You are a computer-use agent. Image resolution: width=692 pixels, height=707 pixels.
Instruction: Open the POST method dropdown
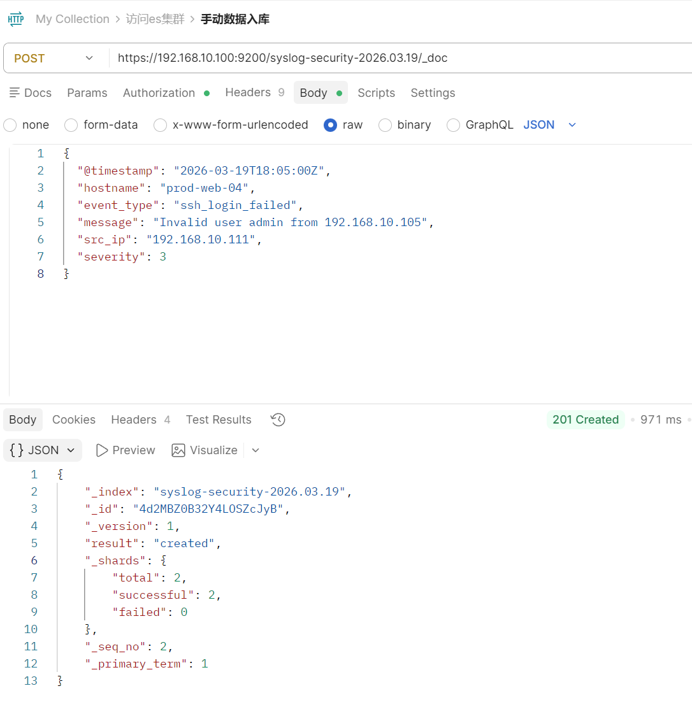54,59
